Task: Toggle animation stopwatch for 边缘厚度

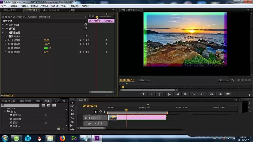Action: tap(9, 40)
